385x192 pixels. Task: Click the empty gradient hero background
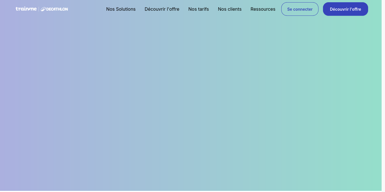[191, 104]
